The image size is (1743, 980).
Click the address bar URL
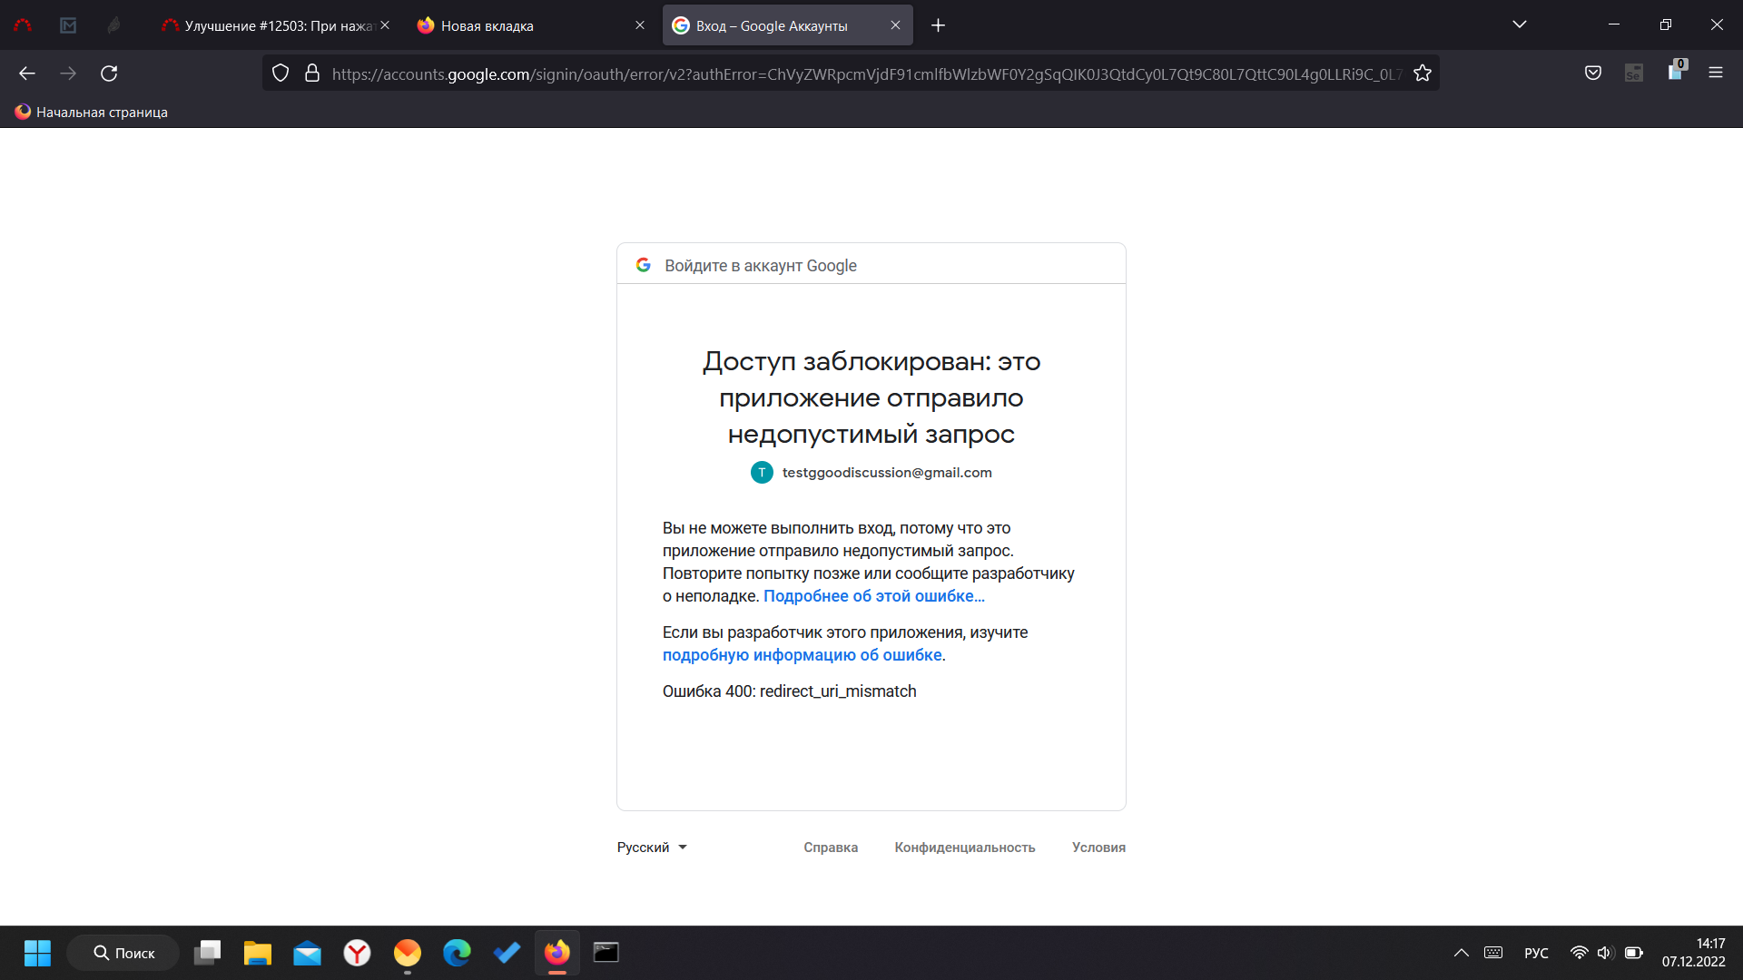[866, 74]
